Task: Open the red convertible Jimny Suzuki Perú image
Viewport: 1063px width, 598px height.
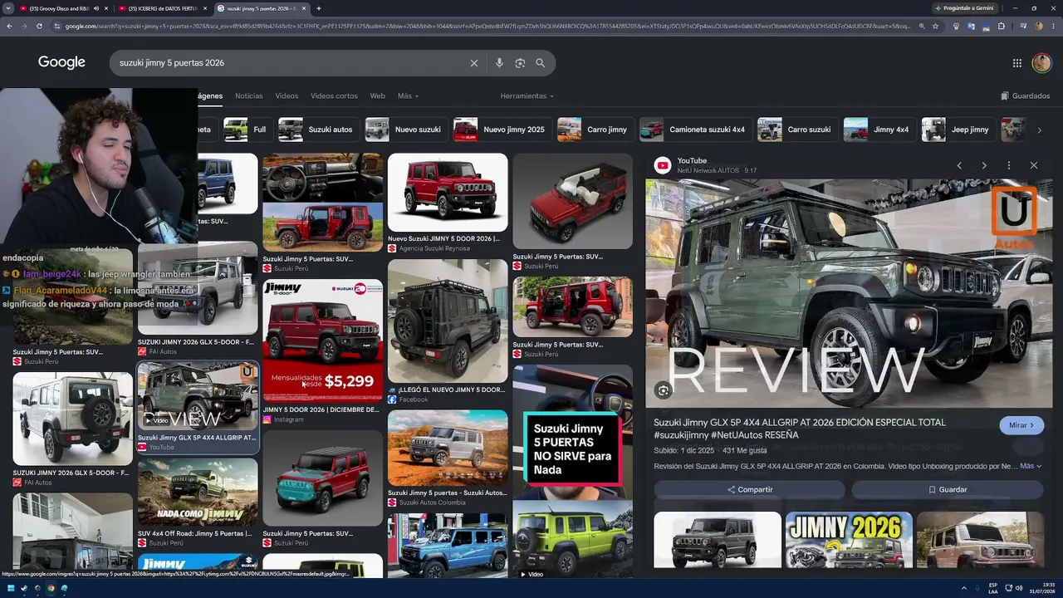Action: point(572,201)
